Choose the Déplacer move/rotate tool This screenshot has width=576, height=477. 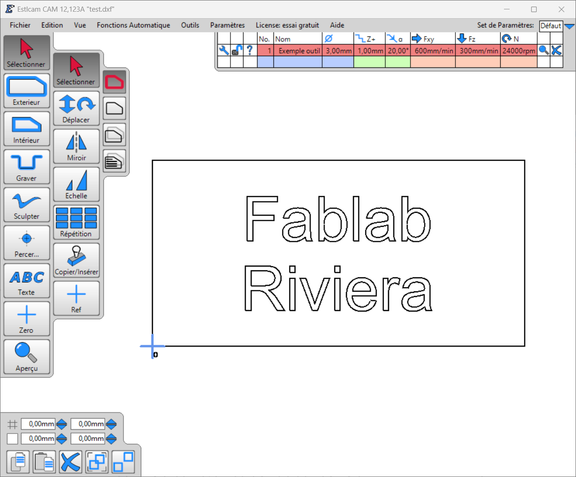76,108
